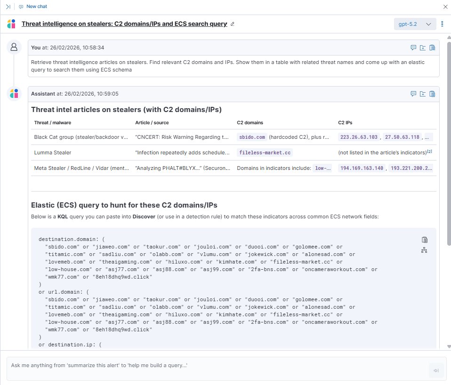Click the 223.26.63.103 IP badge
Viewport: 451px width, 385px height.
pos(359,137)
